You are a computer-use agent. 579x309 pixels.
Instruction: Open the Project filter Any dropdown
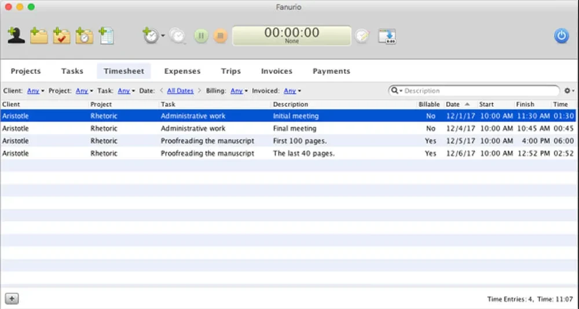point(84,91)
